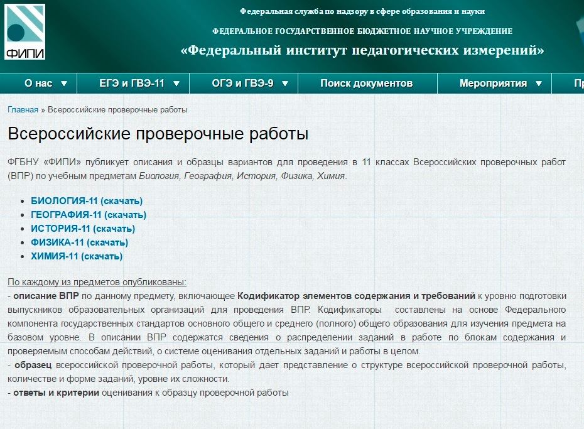Viewport: 584px width, 429px height.
Task: Click the cut-off menu item after Мероприятия
Action: [577, 84]
